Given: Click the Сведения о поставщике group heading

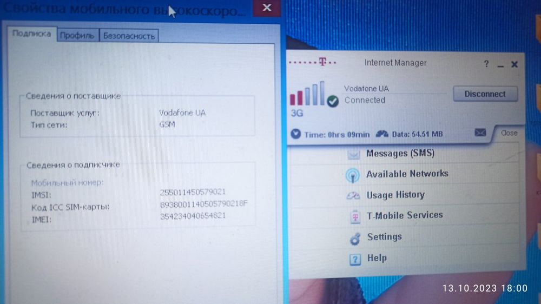Looking at the screenshot, I should point(73,96).
